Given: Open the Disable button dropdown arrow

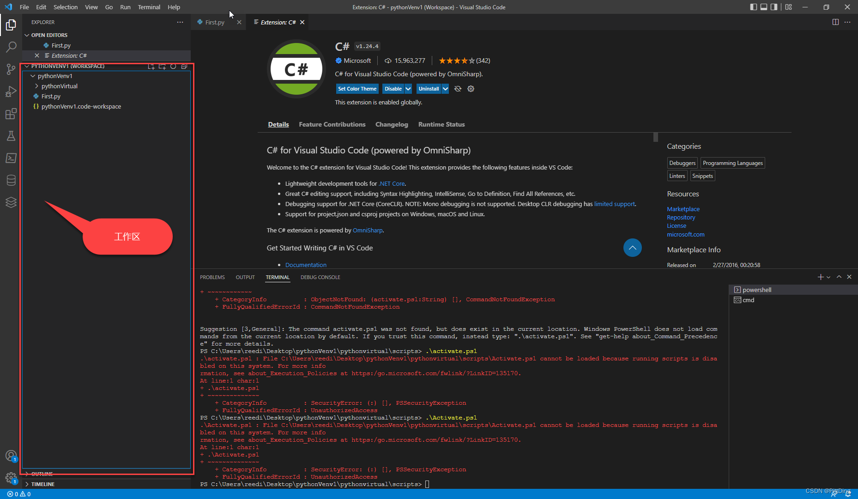Looking at the screenshot, I should coord(408,89).
